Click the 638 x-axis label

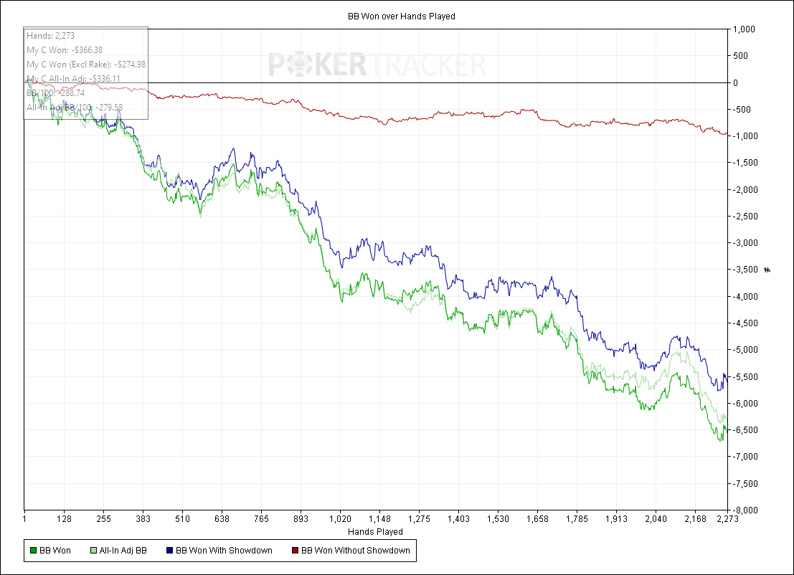(x=222, y=519)
